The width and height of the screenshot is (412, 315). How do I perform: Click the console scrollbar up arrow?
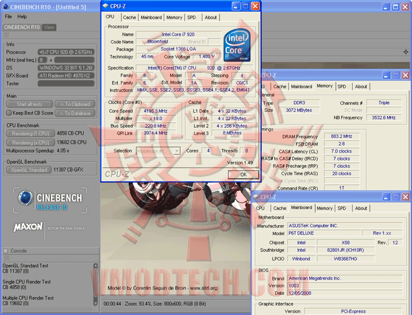click(95, 265)
